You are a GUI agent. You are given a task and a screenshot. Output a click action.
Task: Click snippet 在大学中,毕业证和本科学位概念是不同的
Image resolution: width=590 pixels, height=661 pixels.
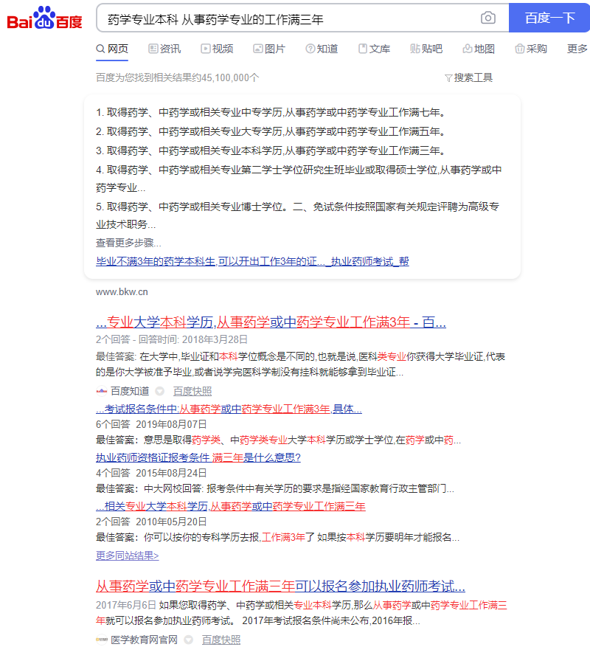[300, 364]
